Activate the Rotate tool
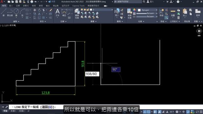The width and height of the screenshot is (203, 114). point(39,10)
